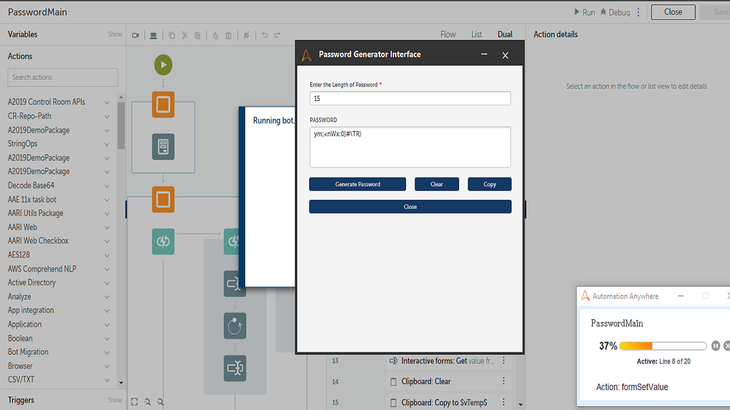
Task: Click the green Start node in flow
Action: point(163,65)
